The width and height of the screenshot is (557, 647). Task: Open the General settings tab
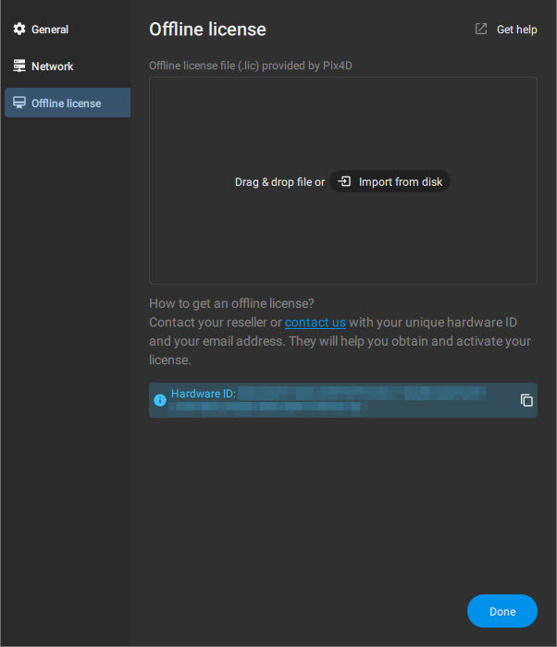point(50,30)
